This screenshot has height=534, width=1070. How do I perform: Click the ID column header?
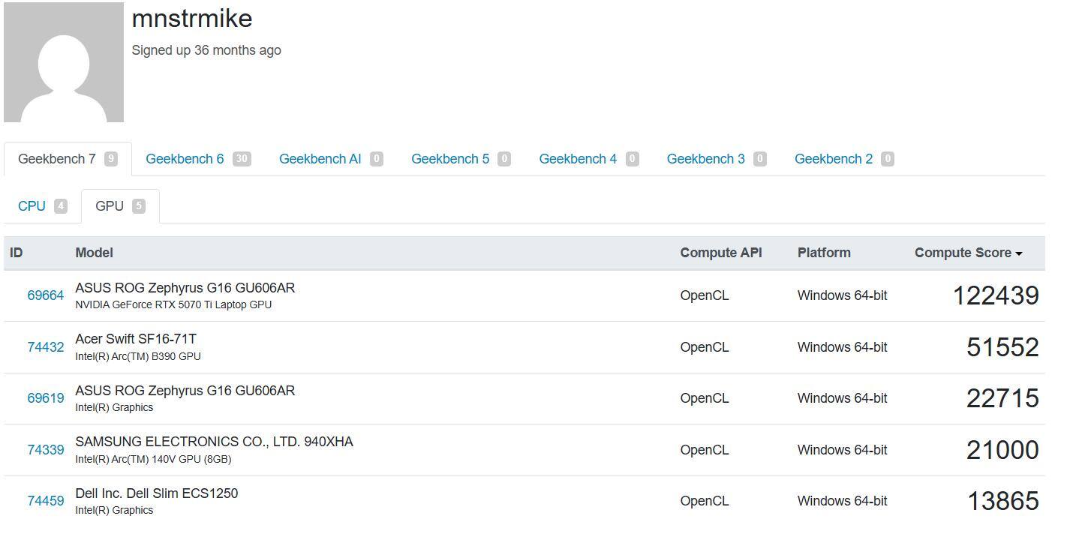(x=17, y=253)
